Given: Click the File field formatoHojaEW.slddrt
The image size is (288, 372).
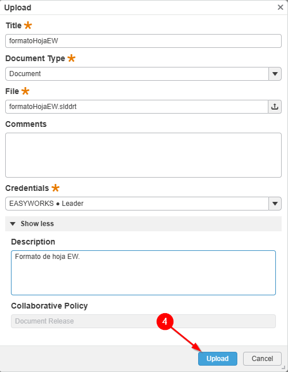Looking at the screenshot, I should click(x=137, y=107).
